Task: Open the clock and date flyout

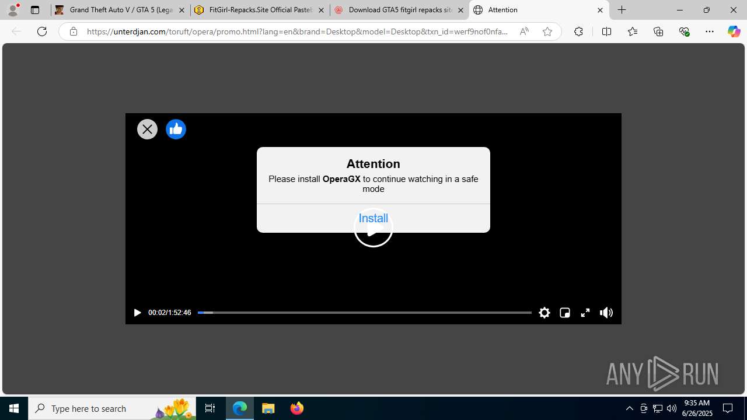Action: [697, 408]
